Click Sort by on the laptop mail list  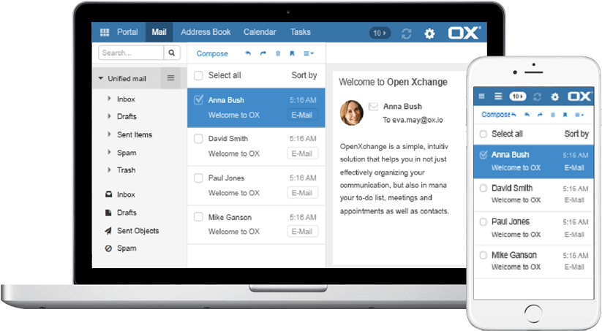point(304,75)
